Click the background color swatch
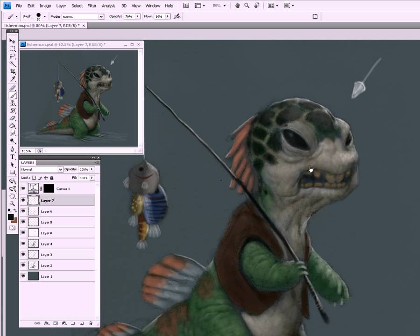The height and width of the screenshot is (336, 420). [x=15, y=221]
